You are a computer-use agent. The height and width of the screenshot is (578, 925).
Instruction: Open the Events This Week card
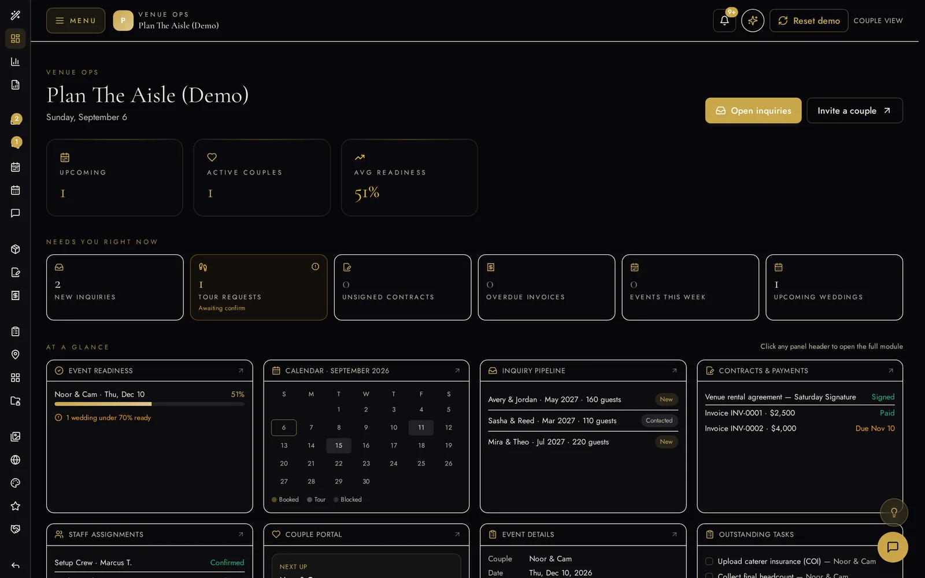tap(690, 287)
